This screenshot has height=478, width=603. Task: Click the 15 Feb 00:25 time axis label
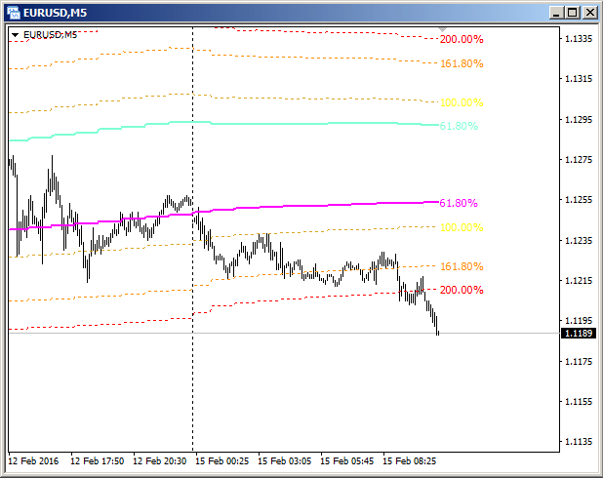click(x=221, y=459)
